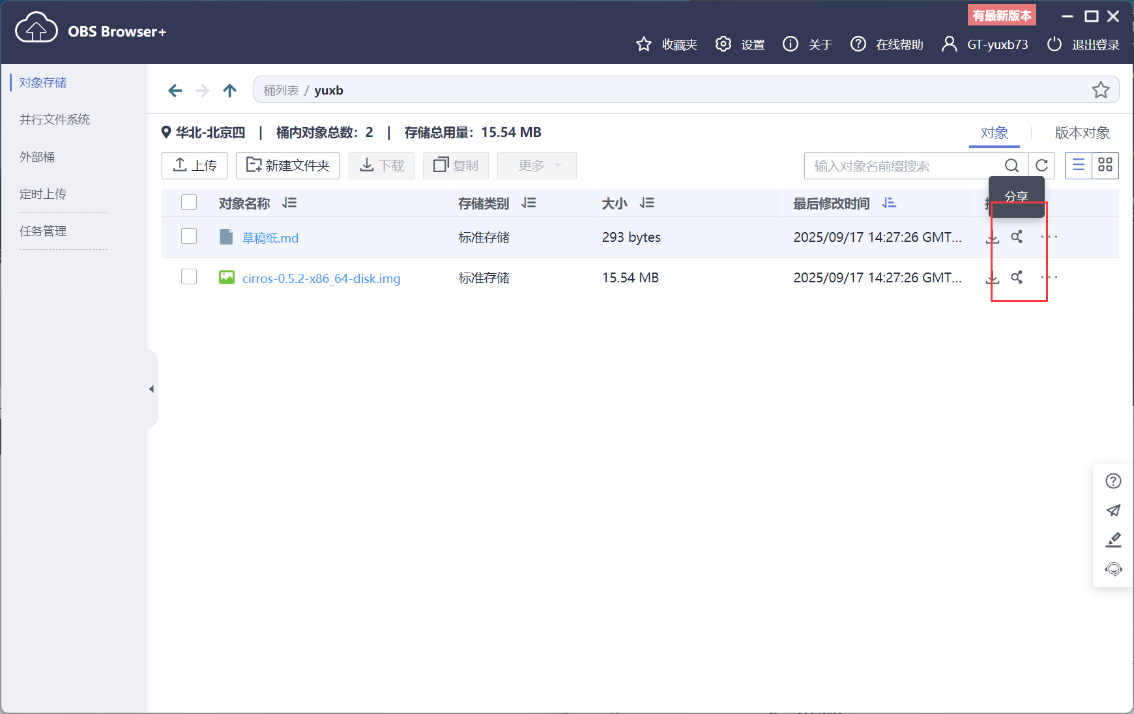Select 任务管理 in sidebar
1134x714 pixels.
pyautogui.click(x=43, y=231)
